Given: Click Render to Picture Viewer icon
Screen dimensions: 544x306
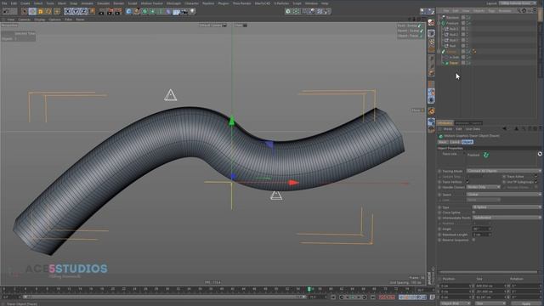Looking at the screenshot, I should point(110,11).
